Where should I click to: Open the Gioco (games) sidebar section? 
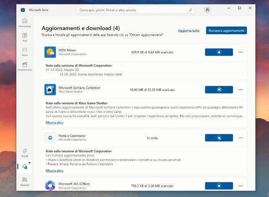click(x=25, y=52)
